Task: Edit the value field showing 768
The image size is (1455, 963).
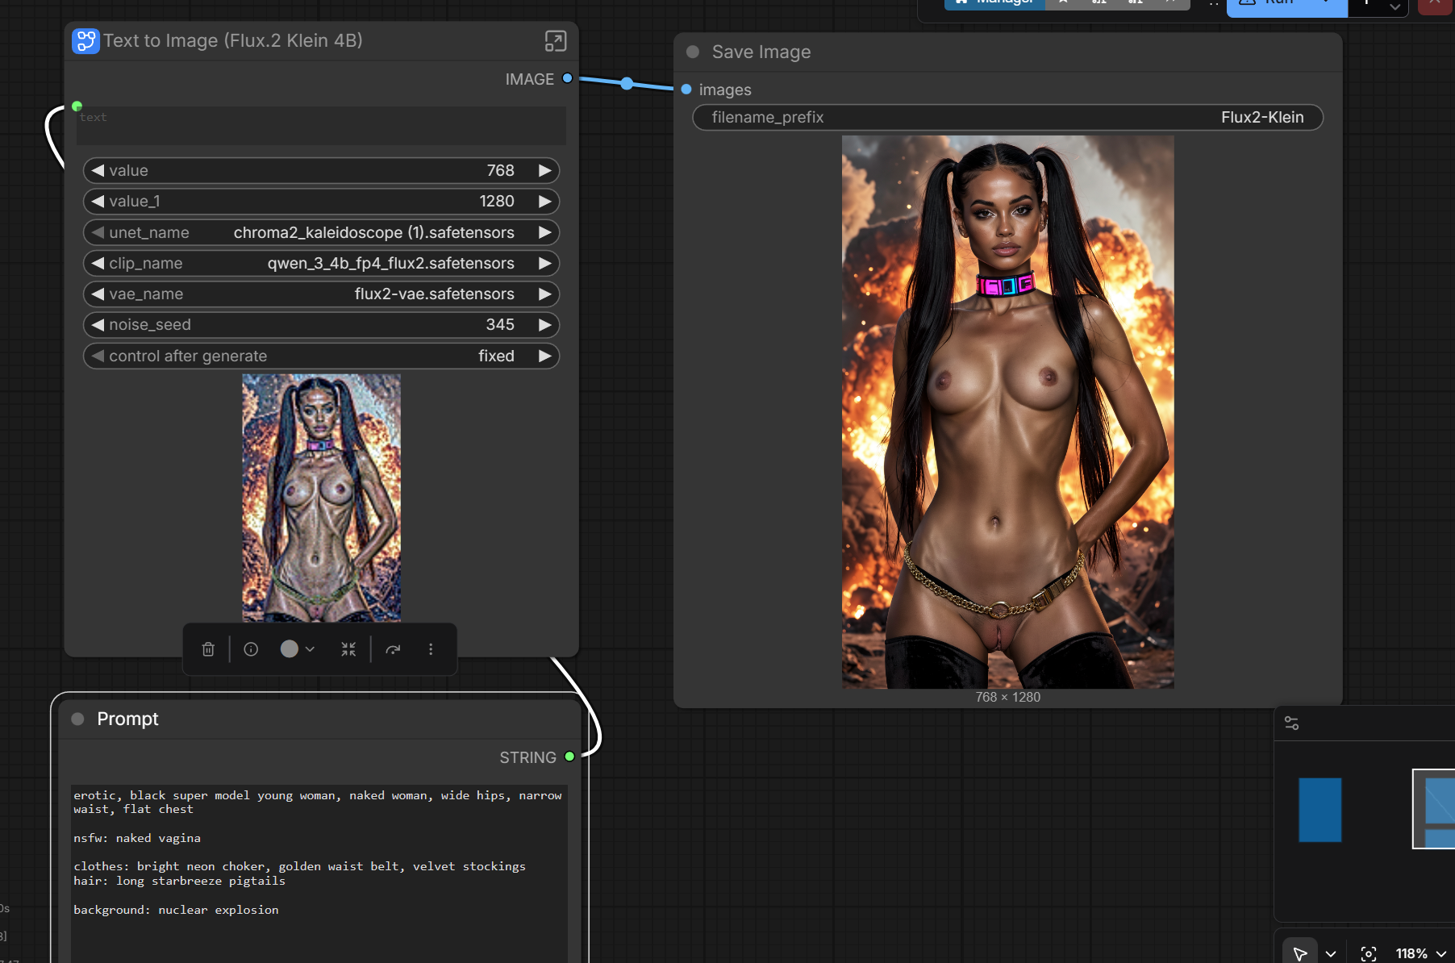Action: click(321, 170)
